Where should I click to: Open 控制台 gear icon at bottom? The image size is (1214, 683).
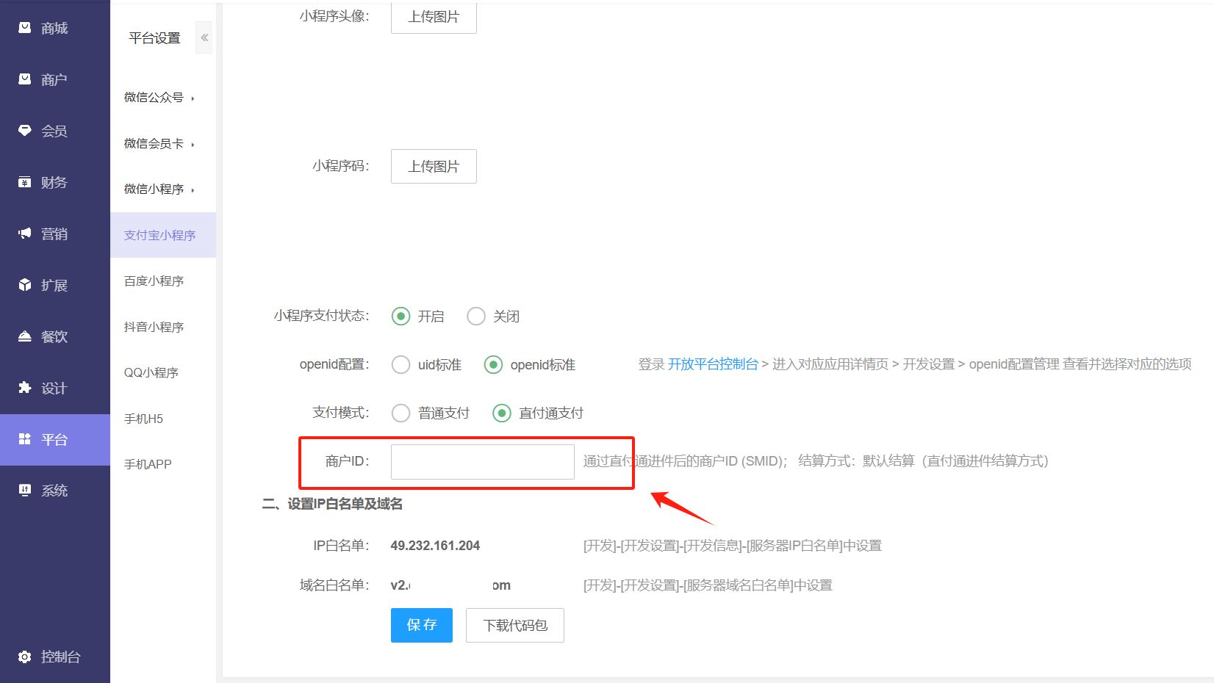pos(25,657)
